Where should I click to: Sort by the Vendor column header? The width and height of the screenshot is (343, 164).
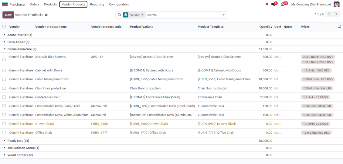[x=15, y=27]
